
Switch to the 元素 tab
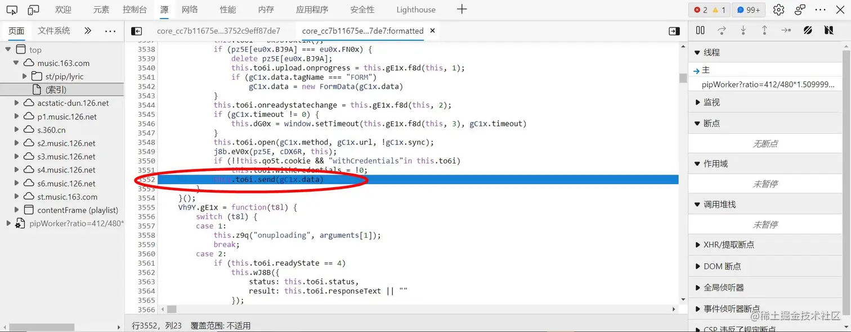pos(101,10)
